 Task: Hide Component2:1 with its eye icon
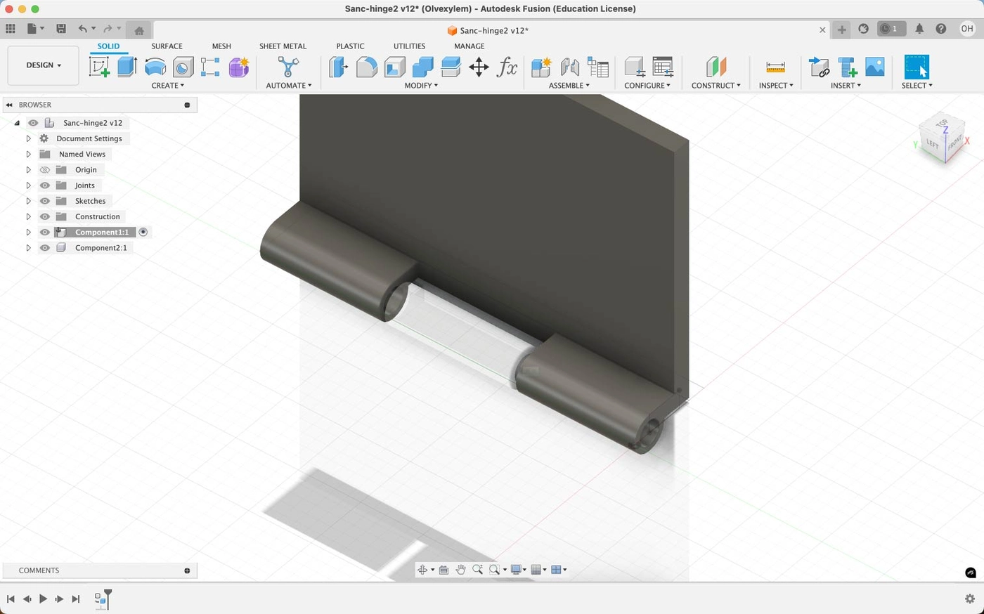tap(44, 248)
